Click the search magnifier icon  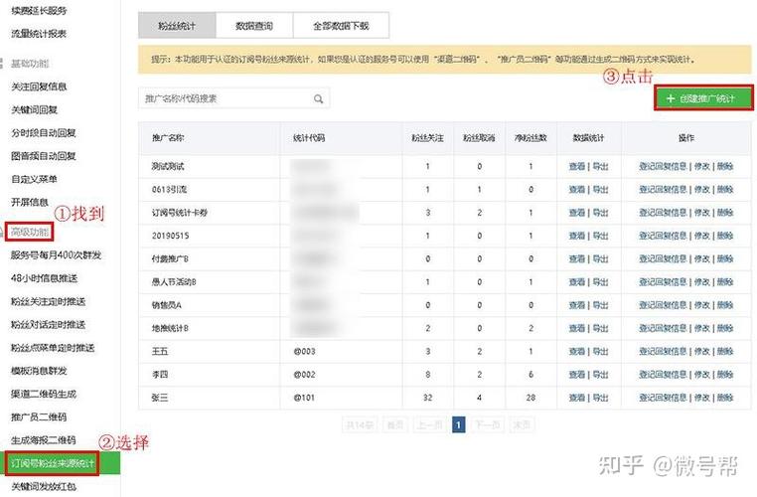pos(318,99)
